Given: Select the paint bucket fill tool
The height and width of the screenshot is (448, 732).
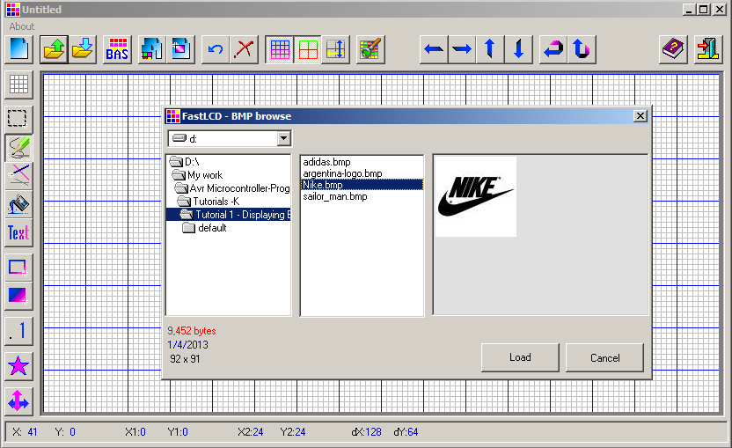Looking at the screenshot, I should click(18, 204).
